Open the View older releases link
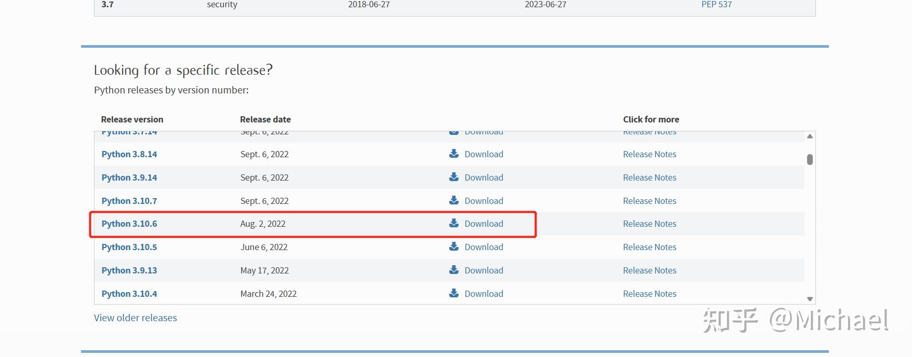Viewport: 912px width, 357px height. click(x=136, y=318)
